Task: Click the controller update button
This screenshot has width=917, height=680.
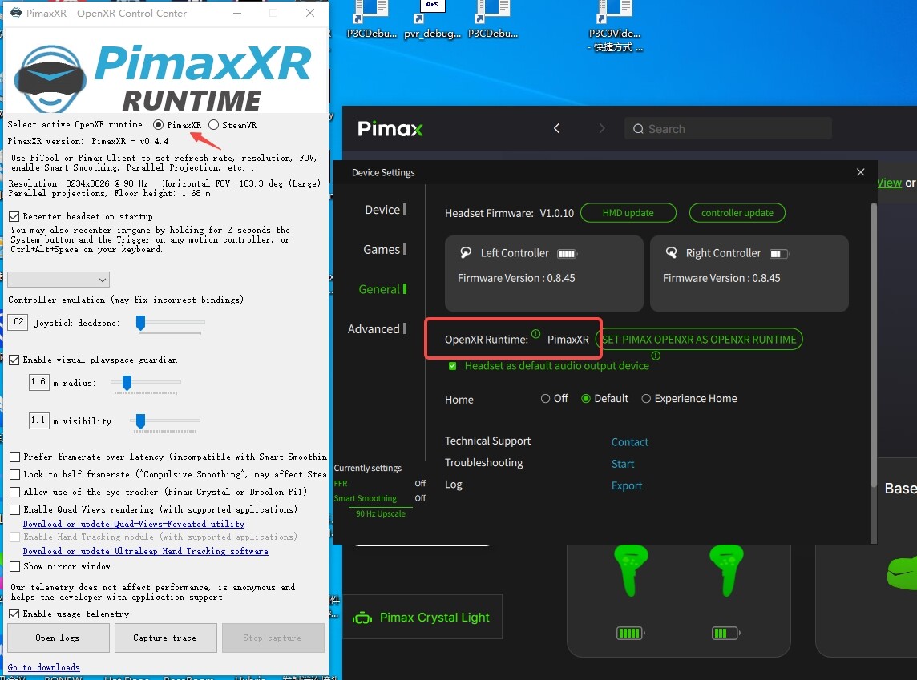Action: (737, 212)
